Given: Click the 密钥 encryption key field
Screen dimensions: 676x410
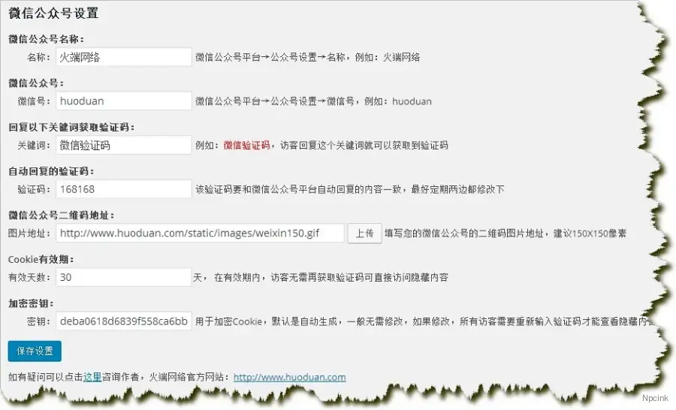Looking at the screenshot, I should tap(124, 321).
